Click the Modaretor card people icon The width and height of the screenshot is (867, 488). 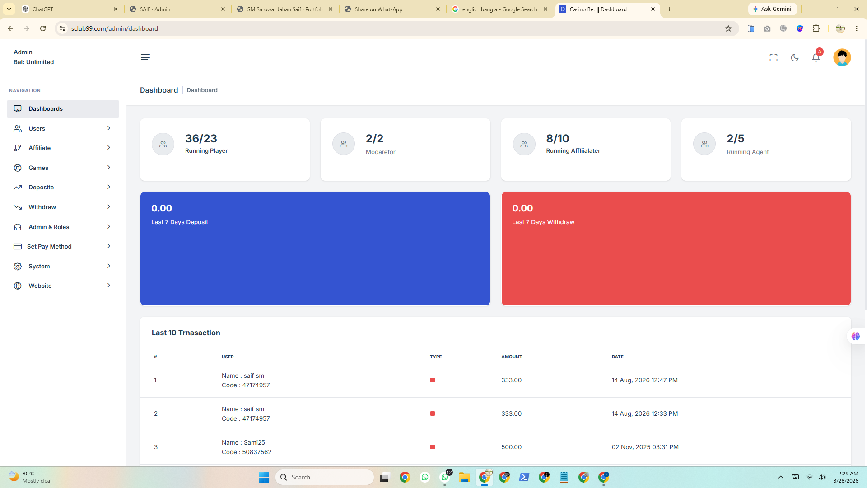pyautogui.click(x=344, y=144)
